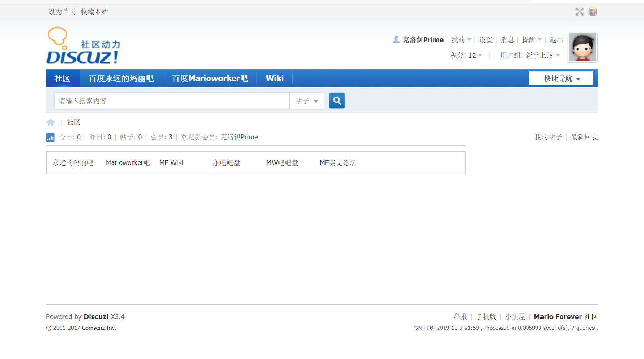
Task: Expand the 积分: 12 dropdown
Action: [467, 56]
